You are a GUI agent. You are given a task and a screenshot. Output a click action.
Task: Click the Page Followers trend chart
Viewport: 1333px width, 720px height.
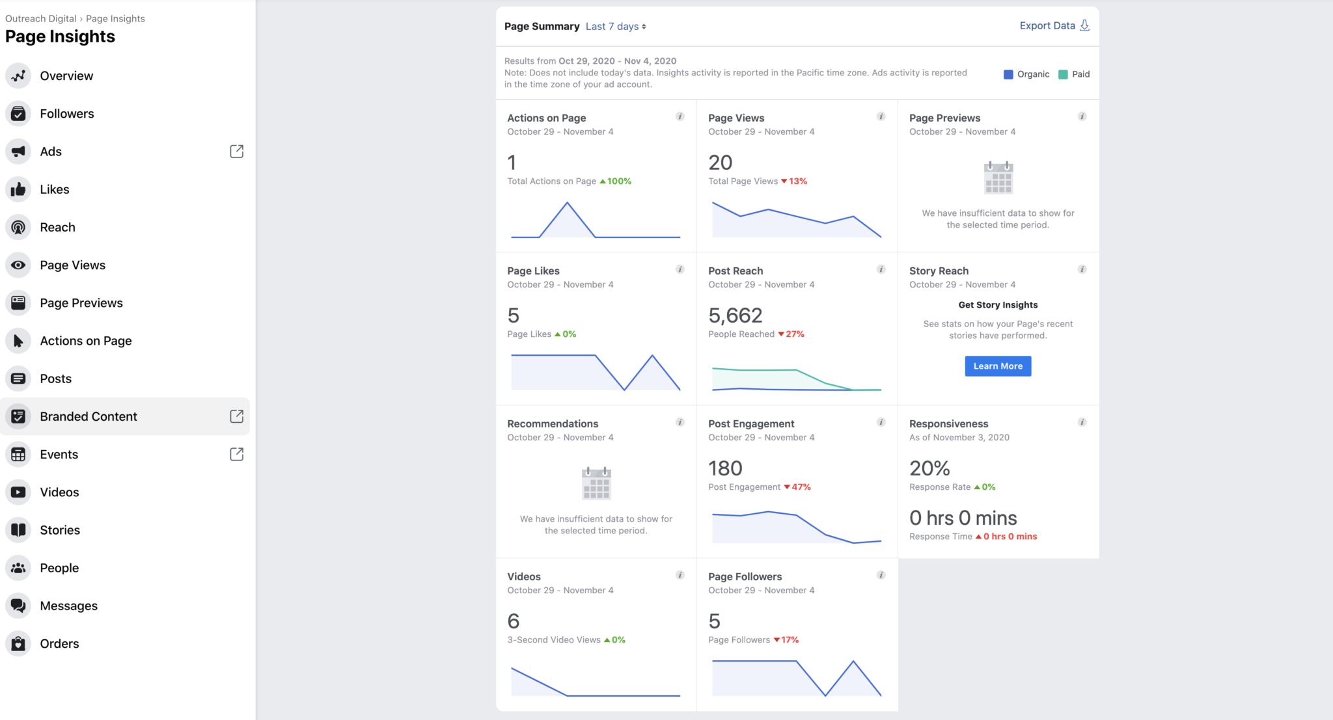click(797, 676)
